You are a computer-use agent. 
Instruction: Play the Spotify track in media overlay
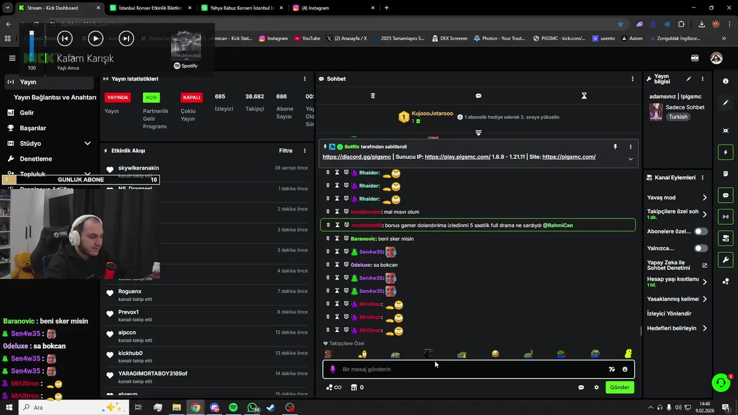[95, 39]
